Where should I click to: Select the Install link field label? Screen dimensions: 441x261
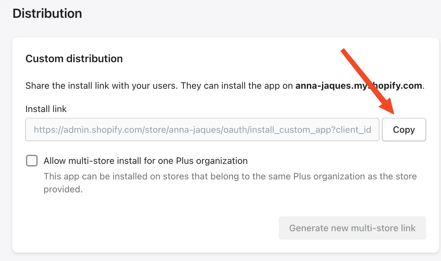[x=46, y=109]
